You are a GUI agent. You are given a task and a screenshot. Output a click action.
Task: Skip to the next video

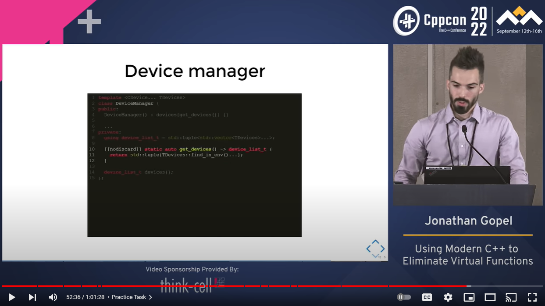32,297
